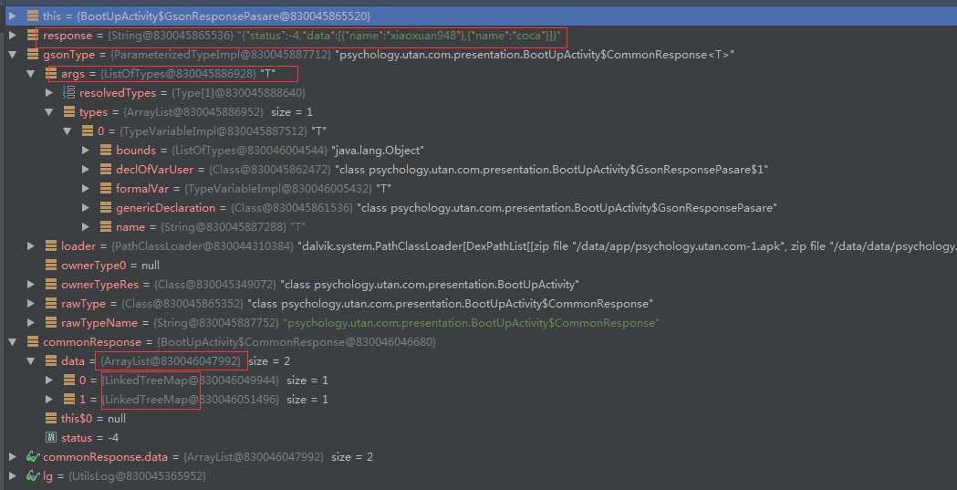This screenshot has height=490, width=957.
Task: Click the primitive icon beside status
Action: (51, 437)
